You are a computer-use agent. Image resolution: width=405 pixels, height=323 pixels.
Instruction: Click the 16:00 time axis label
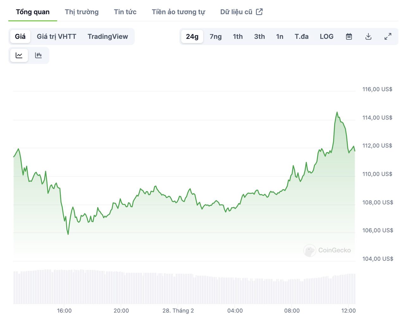(x=64, y=311)
